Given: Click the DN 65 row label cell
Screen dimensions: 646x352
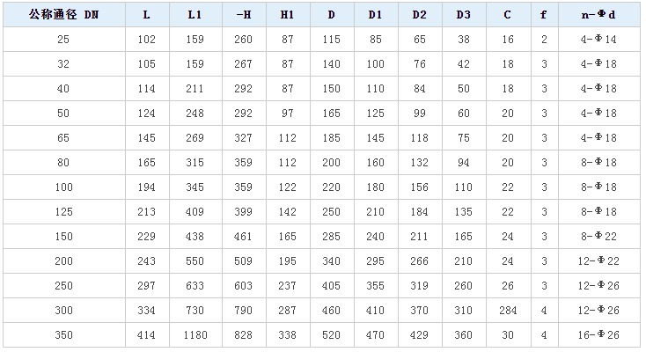Looking at the screenshot, I should (x=64, y=138).
